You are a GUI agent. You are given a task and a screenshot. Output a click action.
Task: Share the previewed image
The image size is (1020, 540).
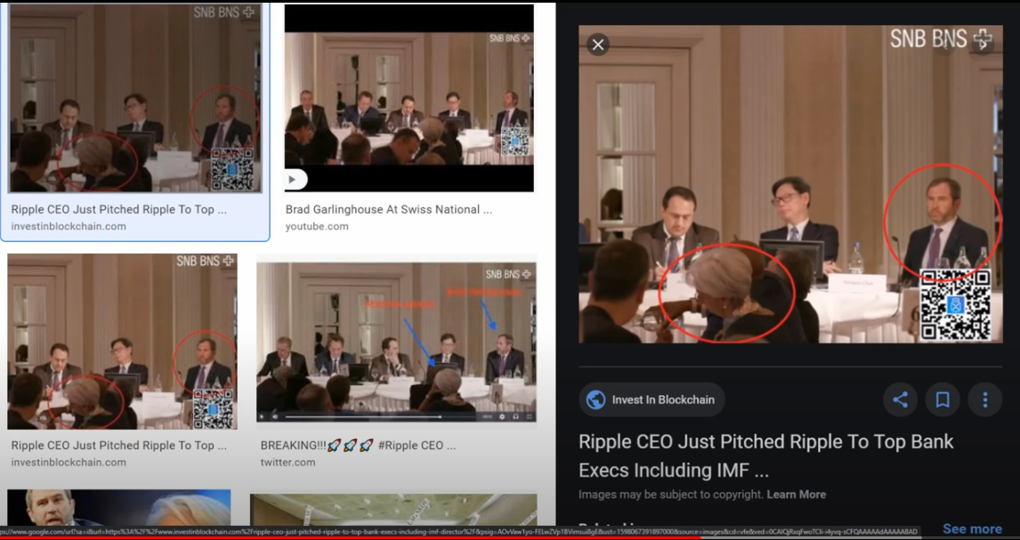coord(901,399)
